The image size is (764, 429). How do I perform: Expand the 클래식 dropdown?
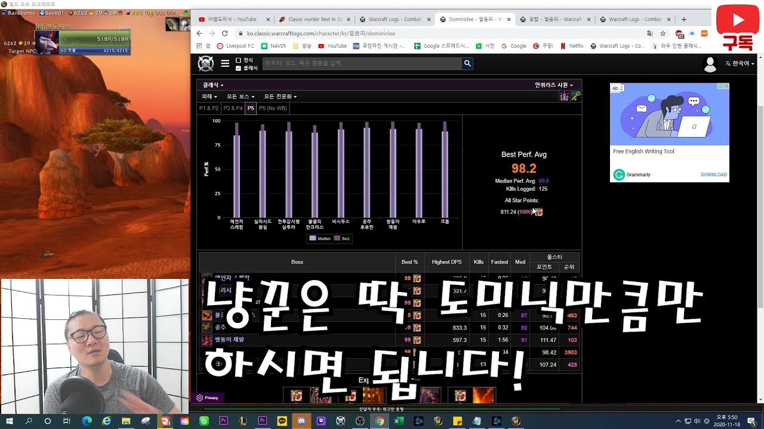212,85
